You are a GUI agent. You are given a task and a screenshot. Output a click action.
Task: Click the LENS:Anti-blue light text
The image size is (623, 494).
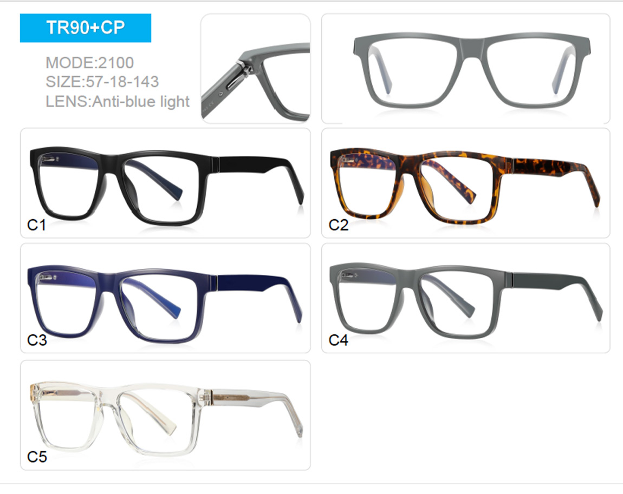[x=118, y=102]
